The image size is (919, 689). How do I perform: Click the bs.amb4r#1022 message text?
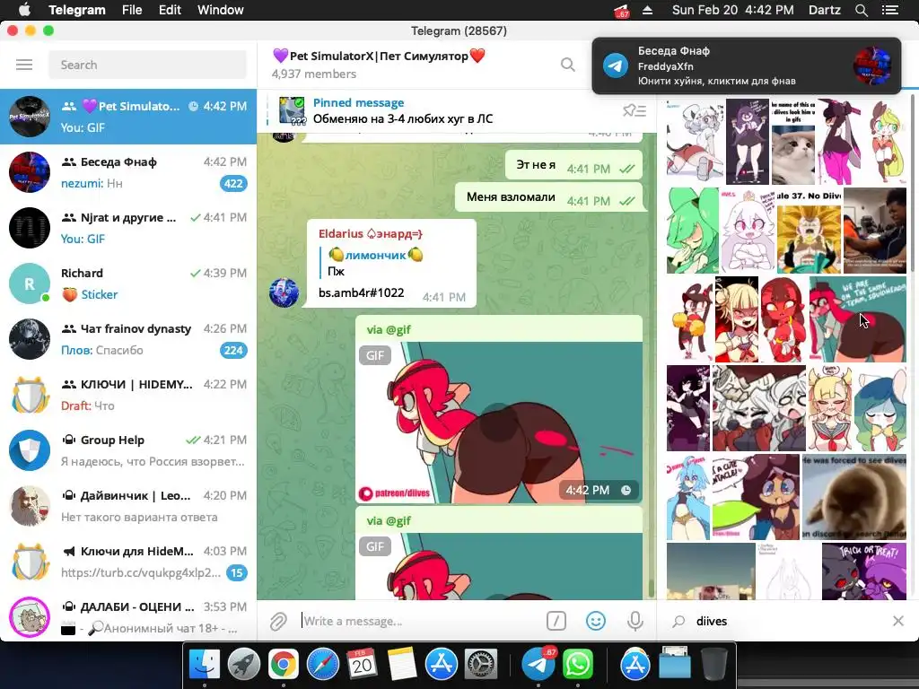point(361,292)
